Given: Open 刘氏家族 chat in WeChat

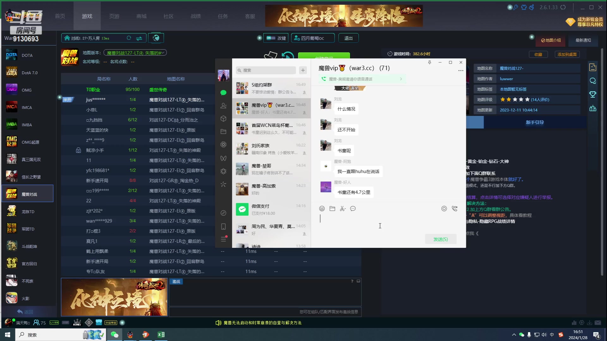Looking at the screenshot, I should (271, 149).
